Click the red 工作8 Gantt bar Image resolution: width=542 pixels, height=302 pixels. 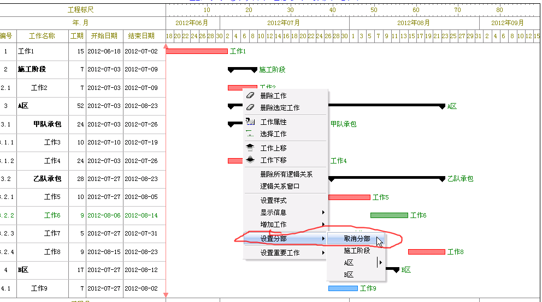pyautogui.click(x=427, y=252)
